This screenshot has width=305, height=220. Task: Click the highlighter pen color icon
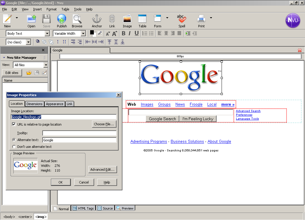100,33
